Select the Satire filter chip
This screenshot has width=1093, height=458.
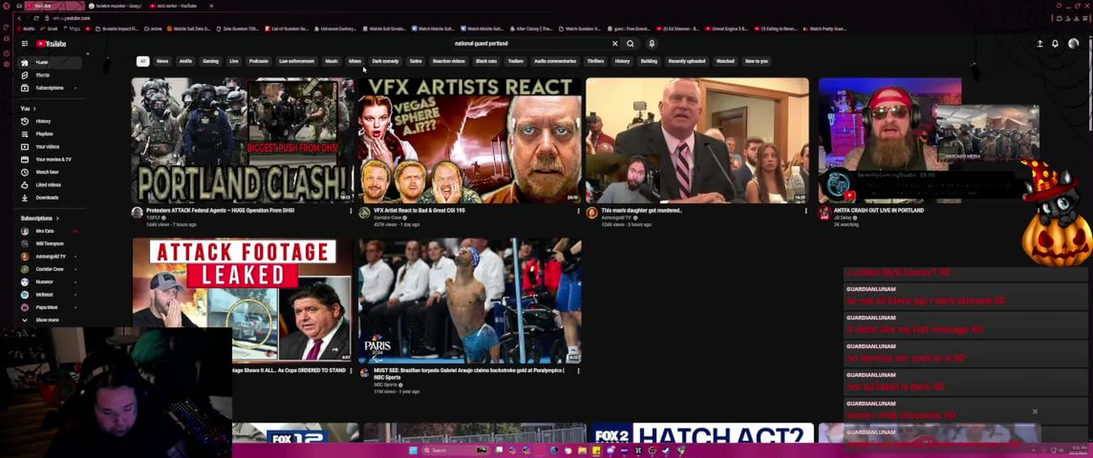click(416, 61)
